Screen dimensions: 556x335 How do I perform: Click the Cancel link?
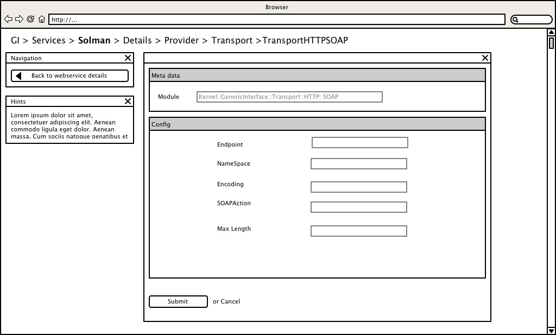230,301
